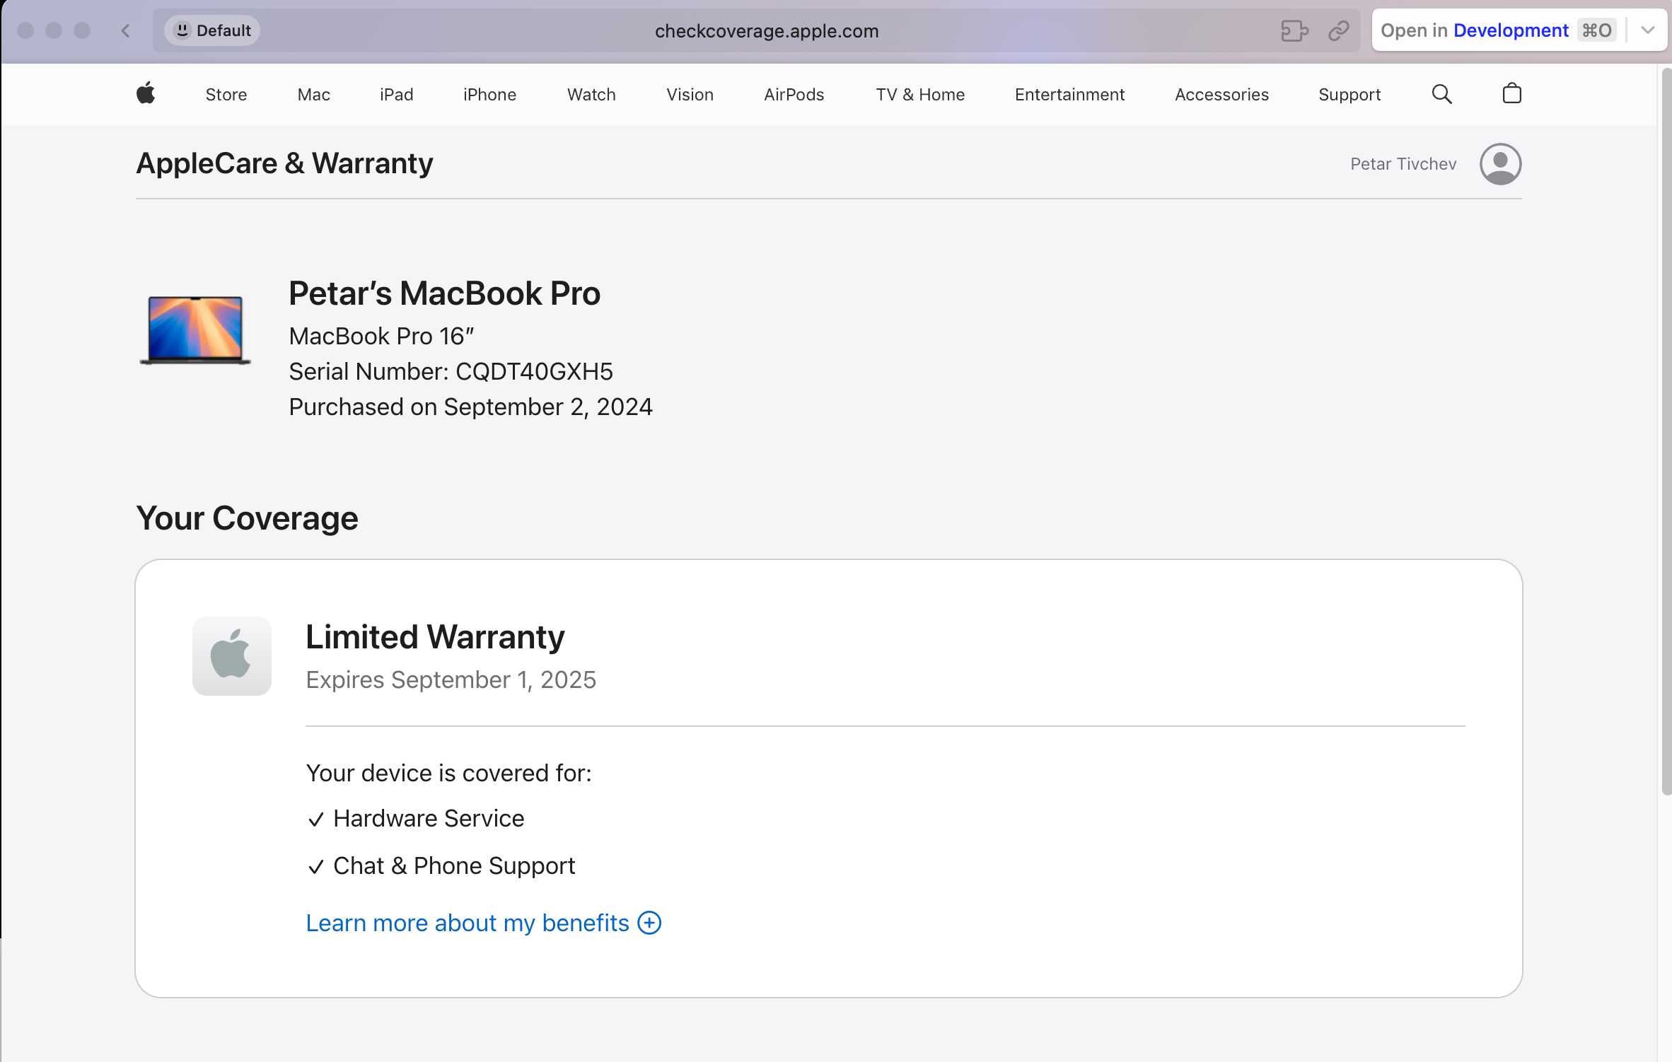Open the Watch menu
This screenshot has height=1062, width=1672.
[x=591, y=94]
